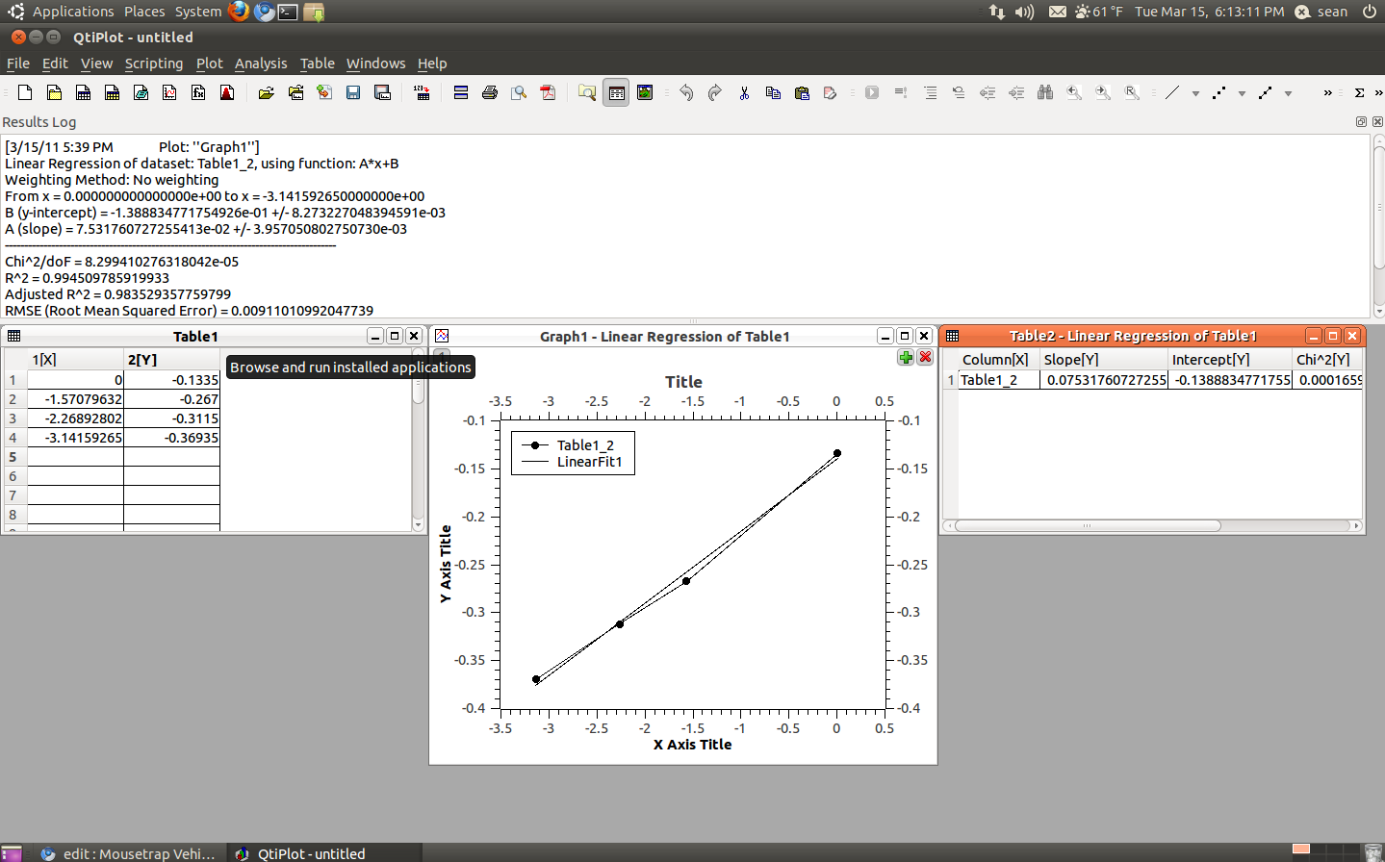The width and height of the screenshot is (1385, 862).
Task: Click the LinearFit1 legend entry
Action: click(x=589, y=463)
